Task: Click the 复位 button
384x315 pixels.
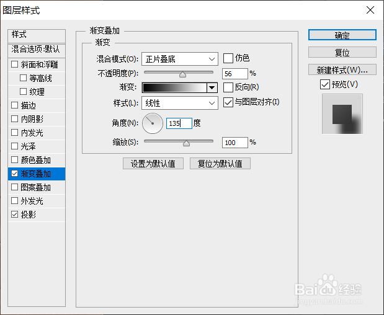Action: click(342, 52)
